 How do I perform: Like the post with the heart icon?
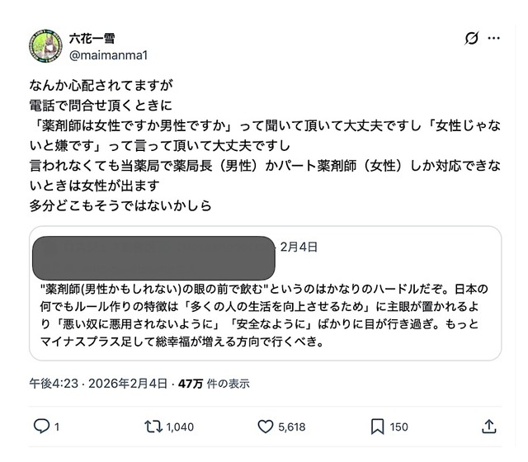pos(266,427)
